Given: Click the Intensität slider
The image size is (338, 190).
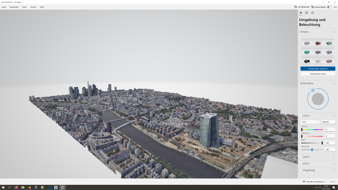Looking at the screenshot, I should point(312,149).
